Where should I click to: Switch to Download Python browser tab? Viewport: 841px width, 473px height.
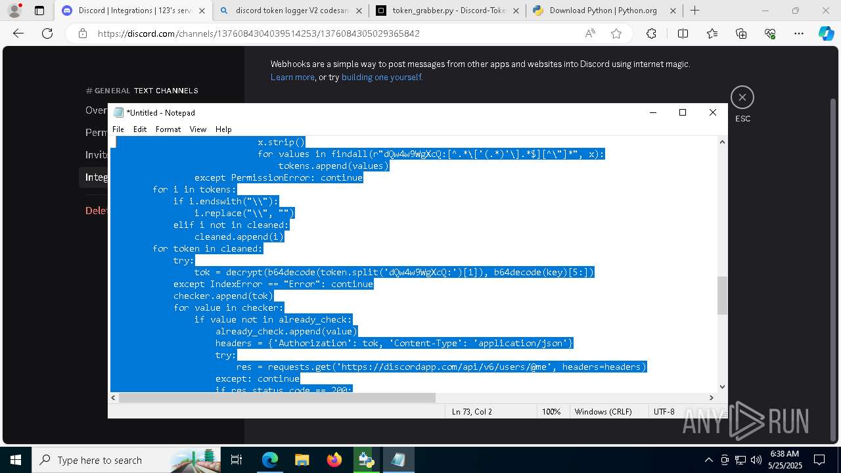[x=603, y=11]
